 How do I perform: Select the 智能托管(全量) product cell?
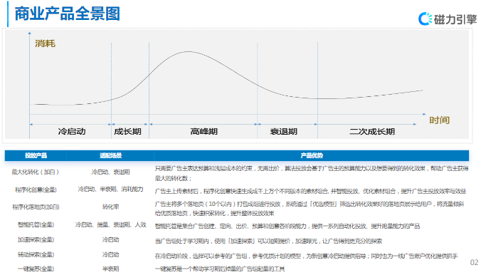coord(36,224)
